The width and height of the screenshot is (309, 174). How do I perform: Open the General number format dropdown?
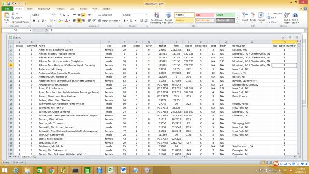(146, 15)
